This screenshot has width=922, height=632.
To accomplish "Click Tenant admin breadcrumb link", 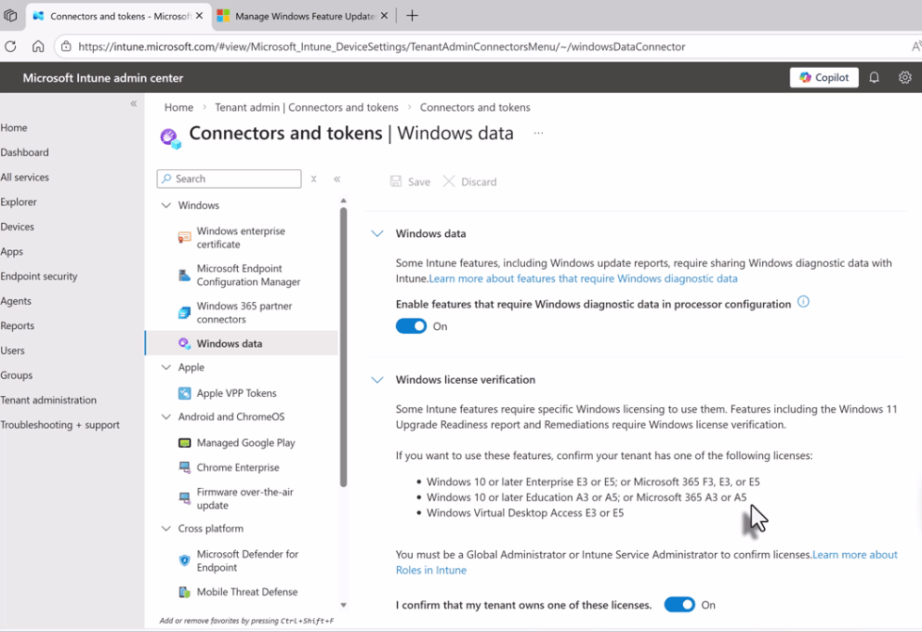I will pos(307,107).
